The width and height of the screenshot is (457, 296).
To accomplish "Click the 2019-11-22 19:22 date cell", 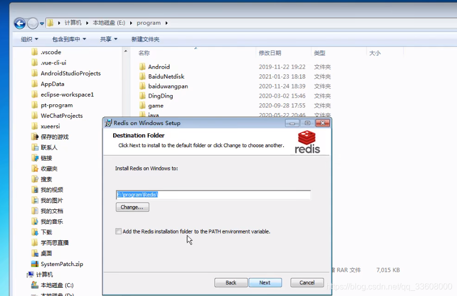I will click(x=282, y=67).
